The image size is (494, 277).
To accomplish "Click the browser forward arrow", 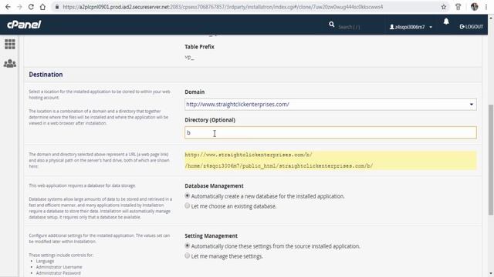I will [x=19, y=7].
